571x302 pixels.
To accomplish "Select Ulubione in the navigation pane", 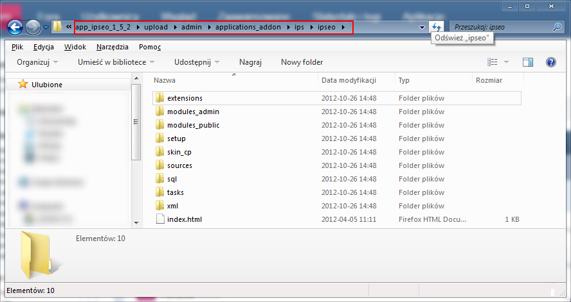I will (x=47, y=85).
